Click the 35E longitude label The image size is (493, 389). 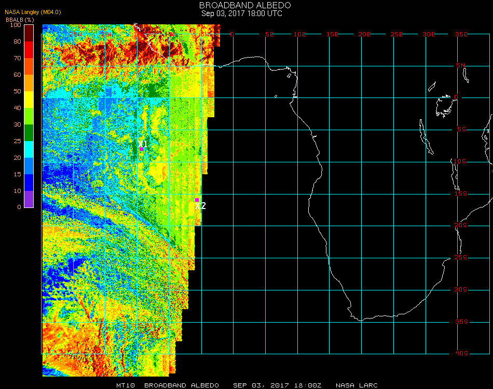click(461, 34)
